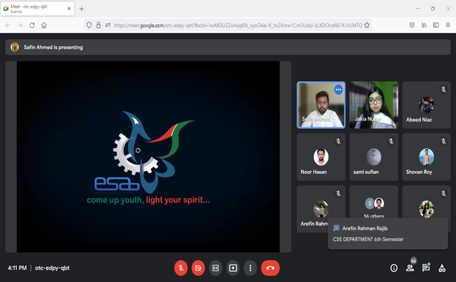The width and height of the screenshot is (456, 282).
Task: Turn on the camera button
Action: tap(198, 268)
